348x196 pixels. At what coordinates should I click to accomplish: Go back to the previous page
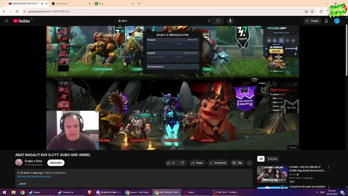point(4,11)
